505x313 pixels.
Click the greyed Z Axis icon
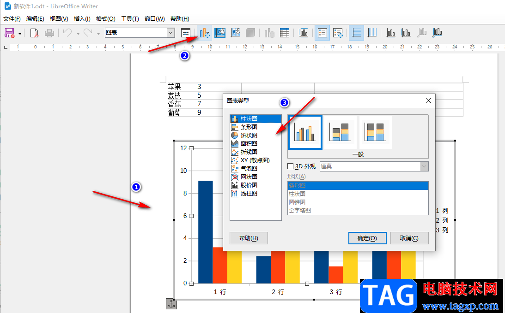(421, 33)
